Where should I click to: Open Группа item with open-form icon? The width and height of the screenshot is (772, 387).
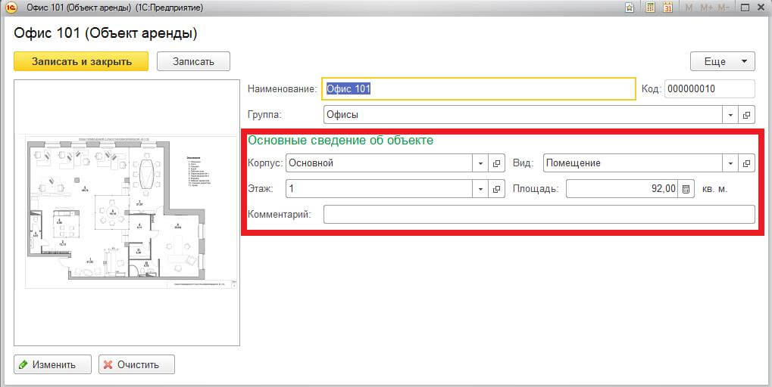746,115
